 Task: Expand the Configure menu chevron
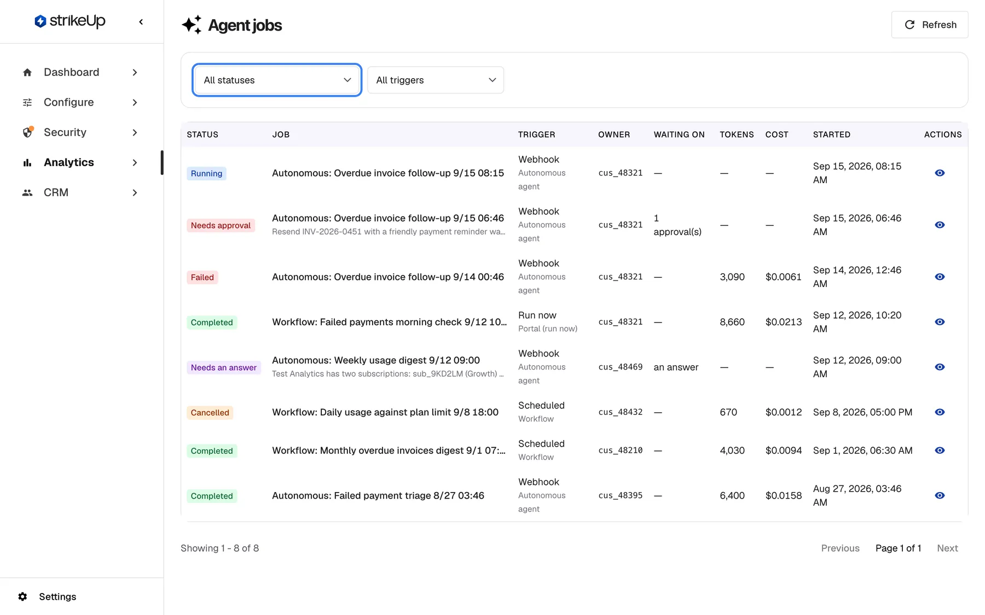click(135, 103)
